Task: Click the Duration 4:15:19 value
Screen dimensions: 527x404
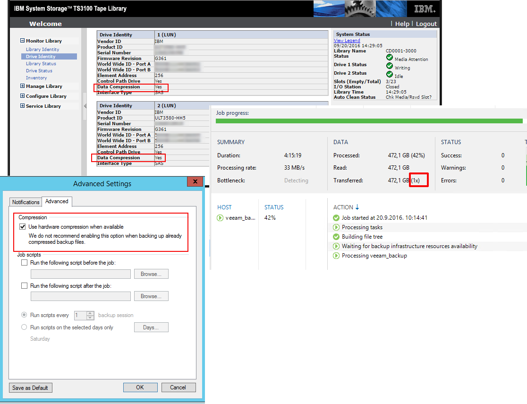Action: pyautogui.click(x=293, y=155)
